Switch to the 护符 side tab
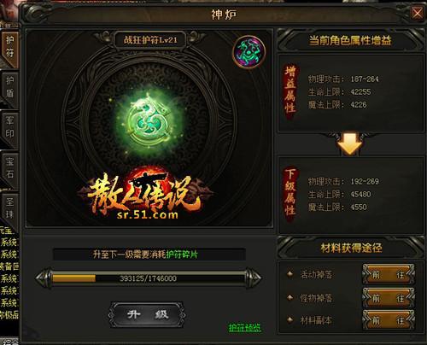Screen dimensions: 427x345 coord(9,47)
